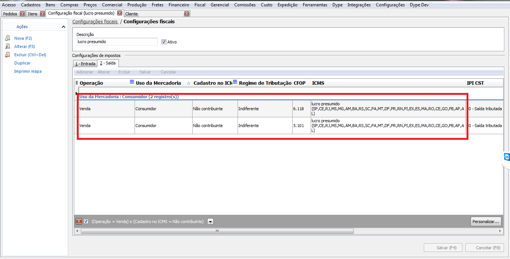Click the grid column chooser icon left of Operação
This screenshot has height=259, width=510.
pos(76,83)
